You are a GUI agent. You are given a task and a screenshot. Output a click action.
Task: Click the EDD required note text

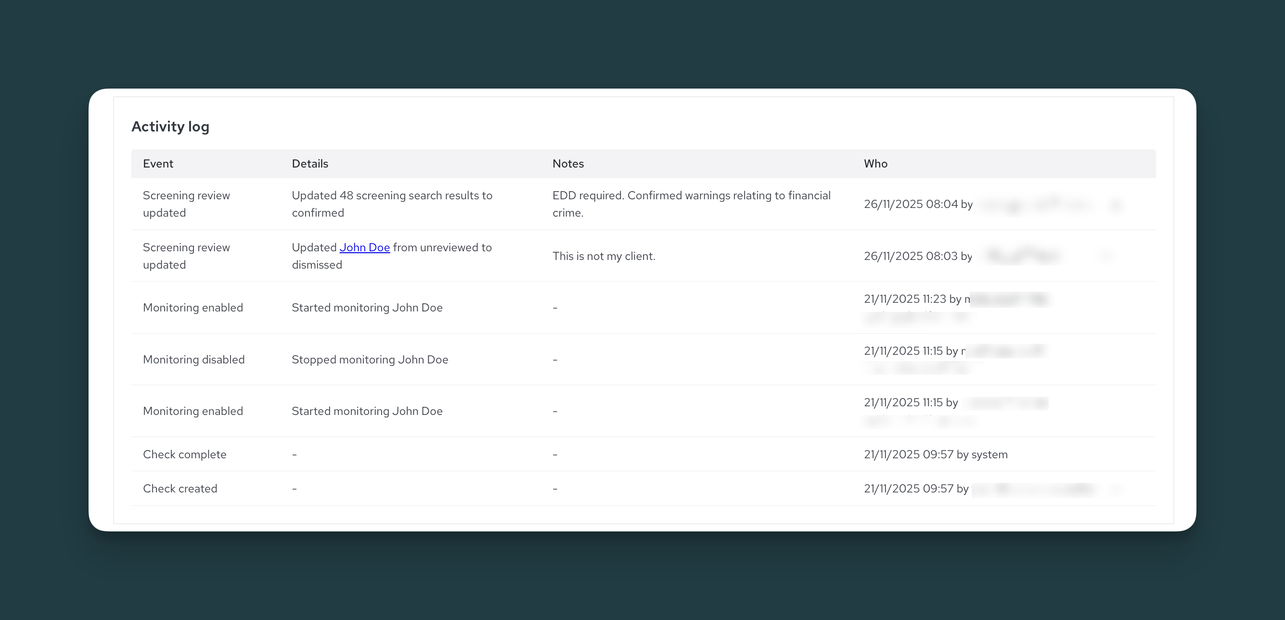(692, 204)
